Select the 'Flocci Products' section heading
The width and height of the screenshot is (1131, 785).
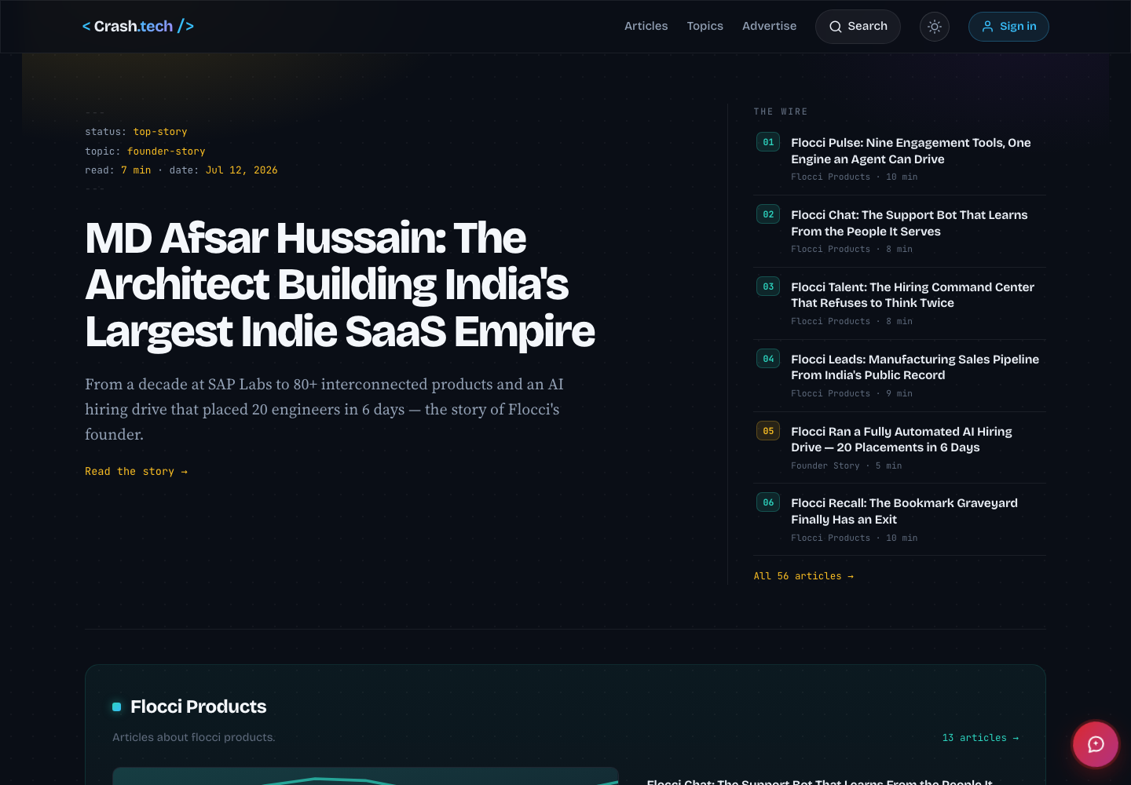click(x=199, y=706)
